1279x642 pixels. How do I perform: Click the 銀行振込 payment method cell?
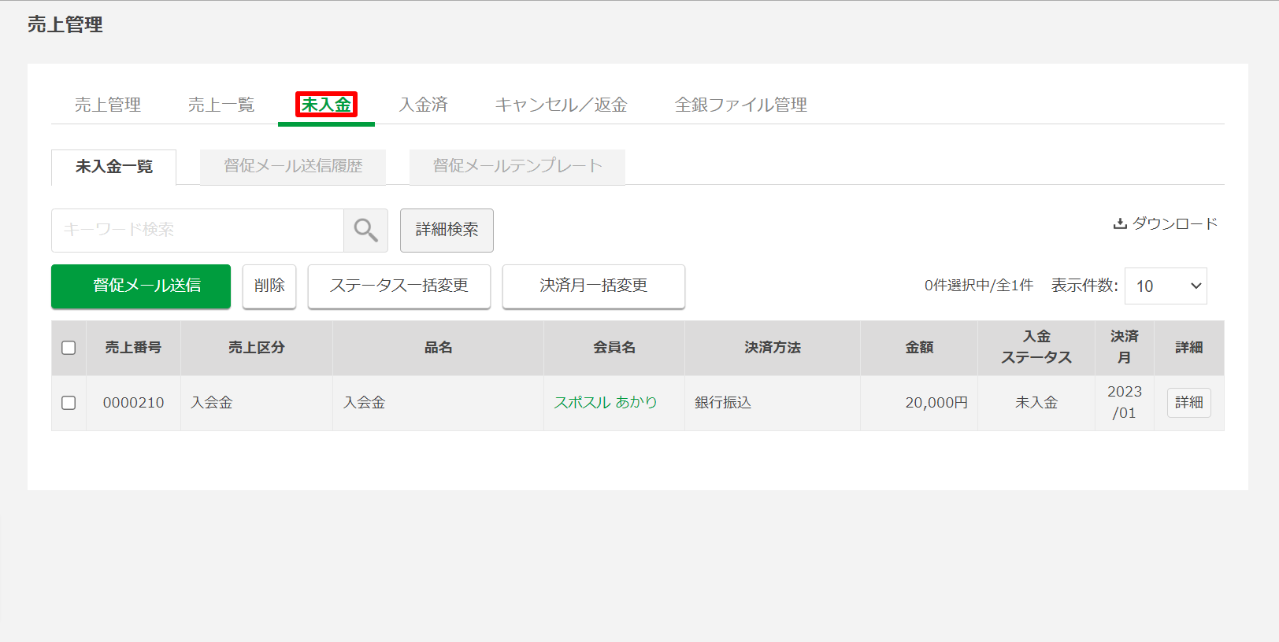coord(773,403)
